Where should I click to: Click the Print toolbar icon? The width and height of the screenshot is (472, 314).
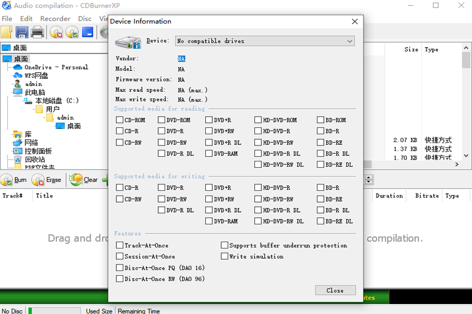[38, 32]
